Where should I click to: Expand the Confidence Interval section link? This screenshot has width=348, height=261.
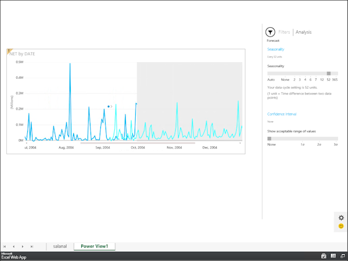coord(281,114)
